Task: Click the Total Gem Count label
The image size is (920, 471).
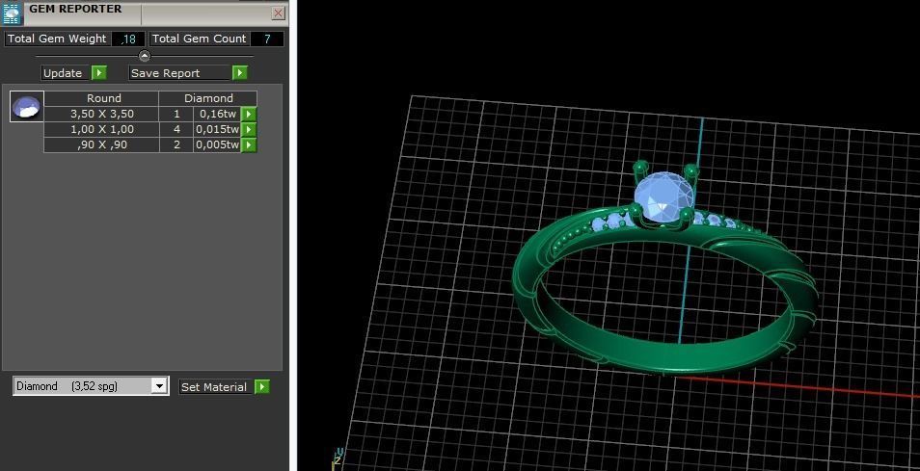Action: [199, 39]
